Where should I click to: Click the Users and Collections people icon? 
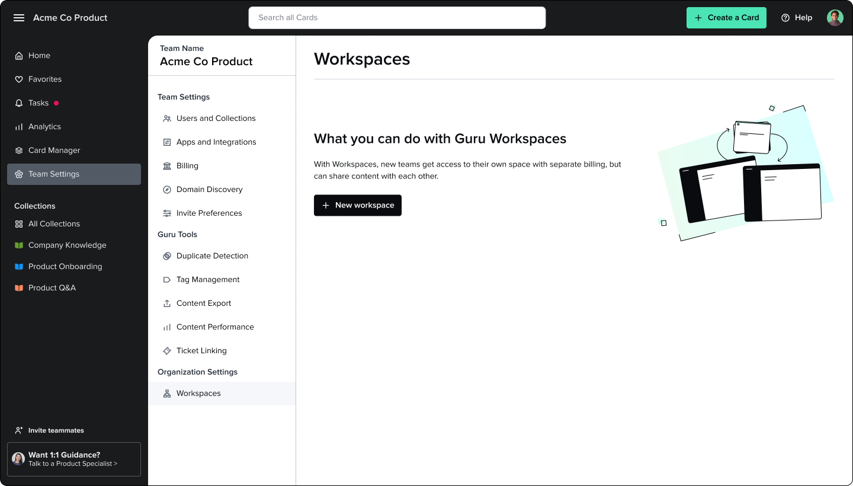coord(167,119)
